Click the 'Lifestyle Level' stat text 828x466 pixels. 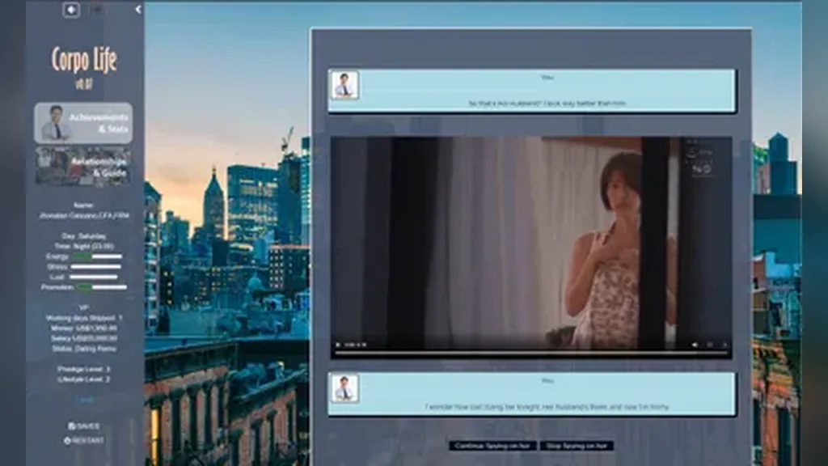click(83, 379)
